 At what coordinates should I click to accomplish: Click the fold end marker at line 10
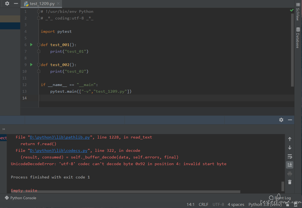(39, 71)
